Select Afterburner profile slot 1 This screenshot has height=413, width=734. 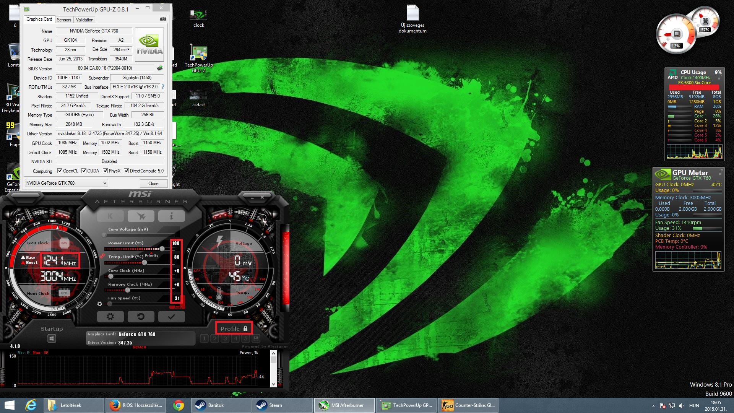pos(205,338)
